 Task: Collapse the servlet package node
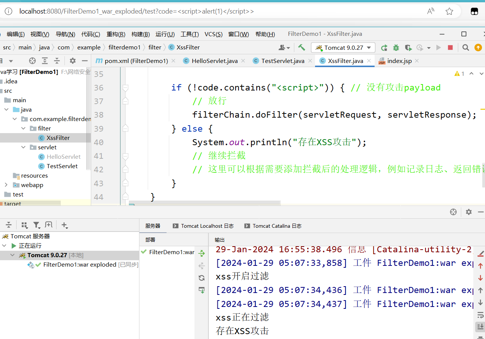[23, 147]
